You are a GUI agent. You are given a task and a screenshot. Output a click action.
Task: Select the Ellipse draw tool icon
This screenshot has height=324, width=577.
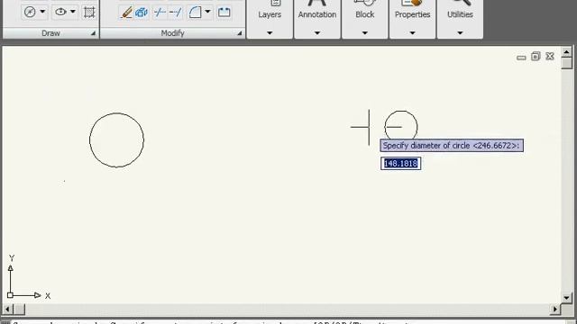(x=60, y=12)
